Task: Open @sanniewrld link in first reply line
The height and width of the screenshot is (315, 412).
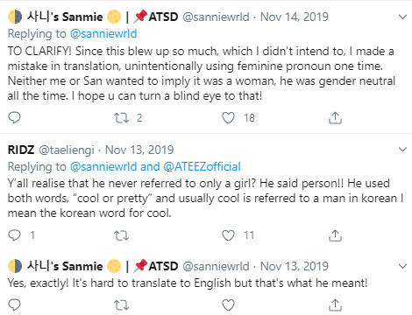Action: tap(103, 34)
